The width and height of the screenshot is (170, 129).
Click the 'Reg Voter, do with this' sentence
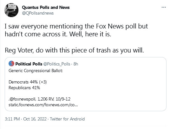[74, 50]
